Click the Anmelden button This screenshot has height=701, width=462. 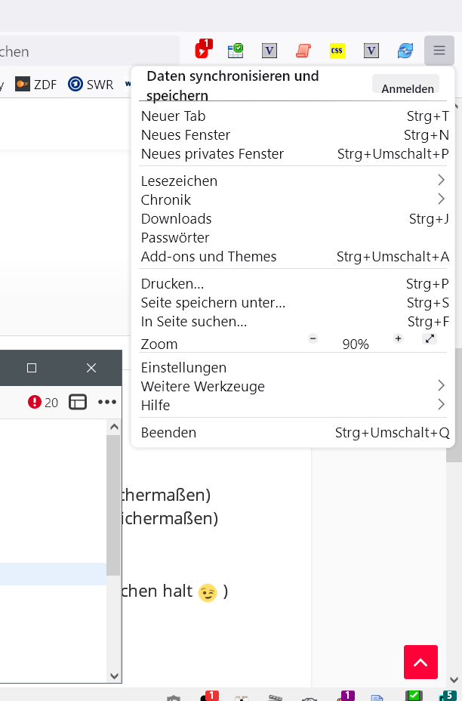(406, 88)
